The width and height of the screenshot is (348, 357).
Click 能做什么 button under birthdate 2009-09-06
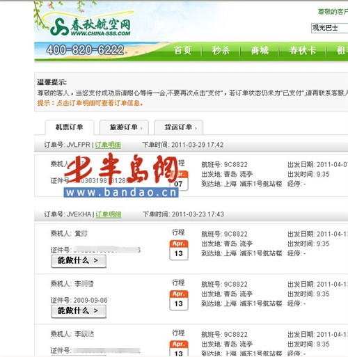[x=79, y=311]
